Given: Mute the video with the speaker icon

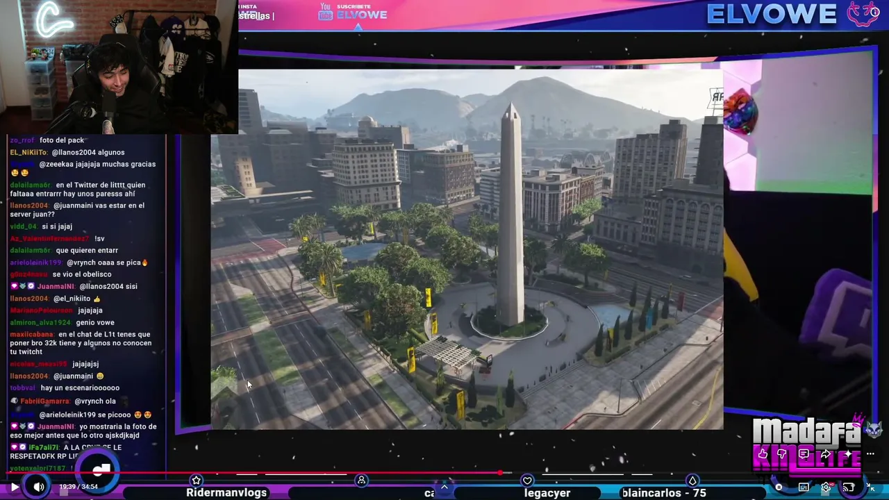Looking at the screenshot, I should point(39,487).
